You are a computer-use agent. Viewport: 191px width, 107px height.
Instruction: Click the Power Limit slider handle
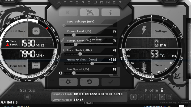tap(74, 35)
